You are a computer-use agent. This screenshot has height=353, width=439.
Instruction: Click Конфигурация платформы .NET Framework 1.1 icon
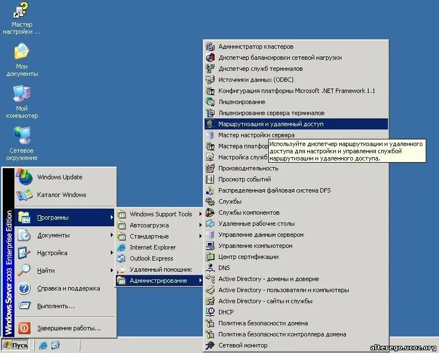coord(210,91)
